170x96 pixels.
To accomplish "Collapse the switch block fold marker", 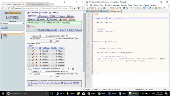I will pos(92,25).
